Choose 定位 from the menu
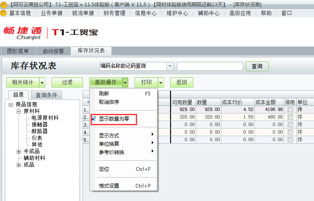Screen dimensions: 314x201 click(124, 169)
